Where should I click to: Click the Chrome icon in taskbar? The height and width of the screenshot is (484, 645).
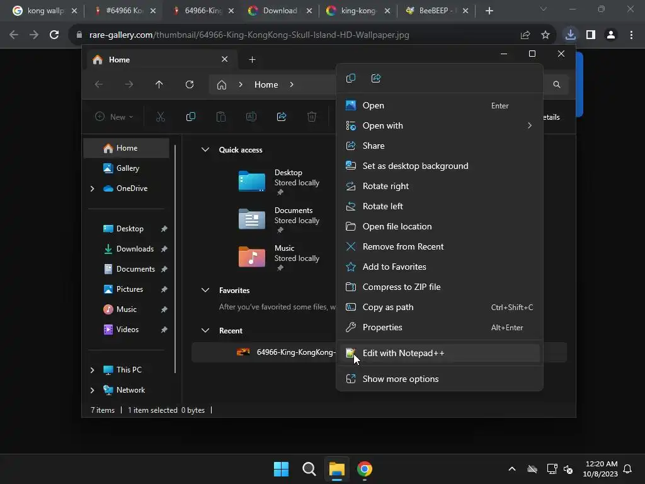(365, 469)
